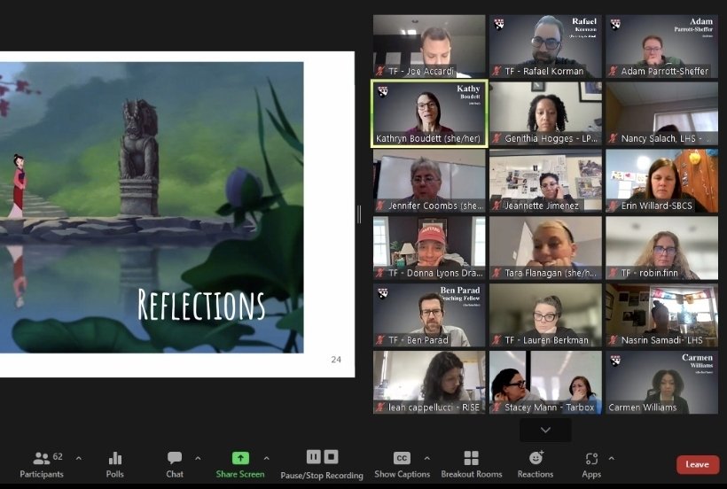Open the Reactions smiley icon
The width and height of the screenshot is (727, 489).
coord(536,458)
